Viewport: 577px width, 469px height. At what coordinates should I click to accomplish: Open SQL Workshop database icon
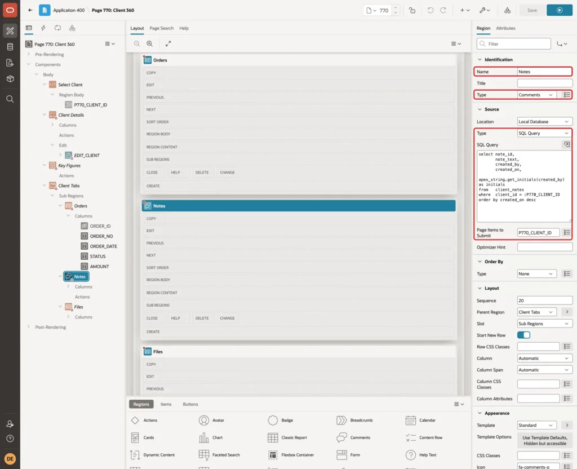10,47
